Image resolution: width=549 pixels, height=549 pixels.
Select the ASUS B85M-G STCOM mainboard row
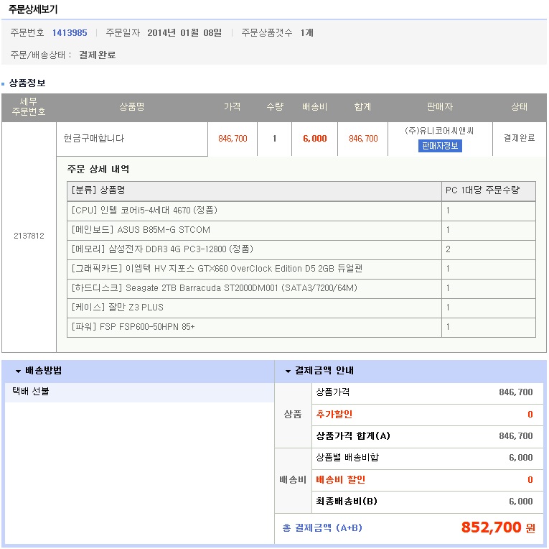pos(141,230)
